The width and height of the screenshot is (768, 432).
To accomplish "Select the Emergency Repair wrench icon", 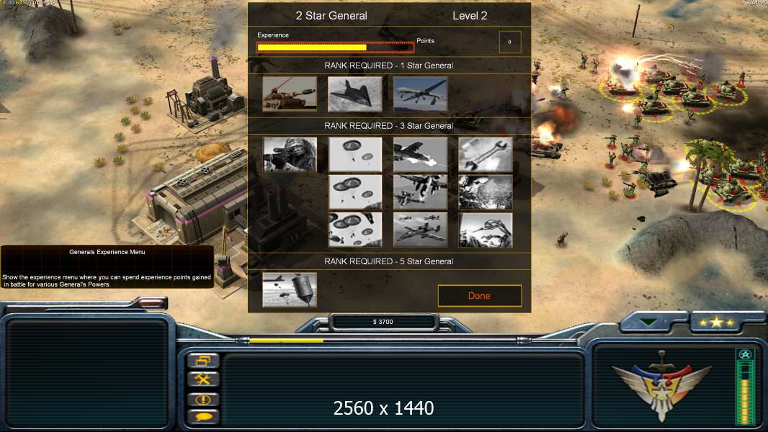I will (x=486, y=154).
